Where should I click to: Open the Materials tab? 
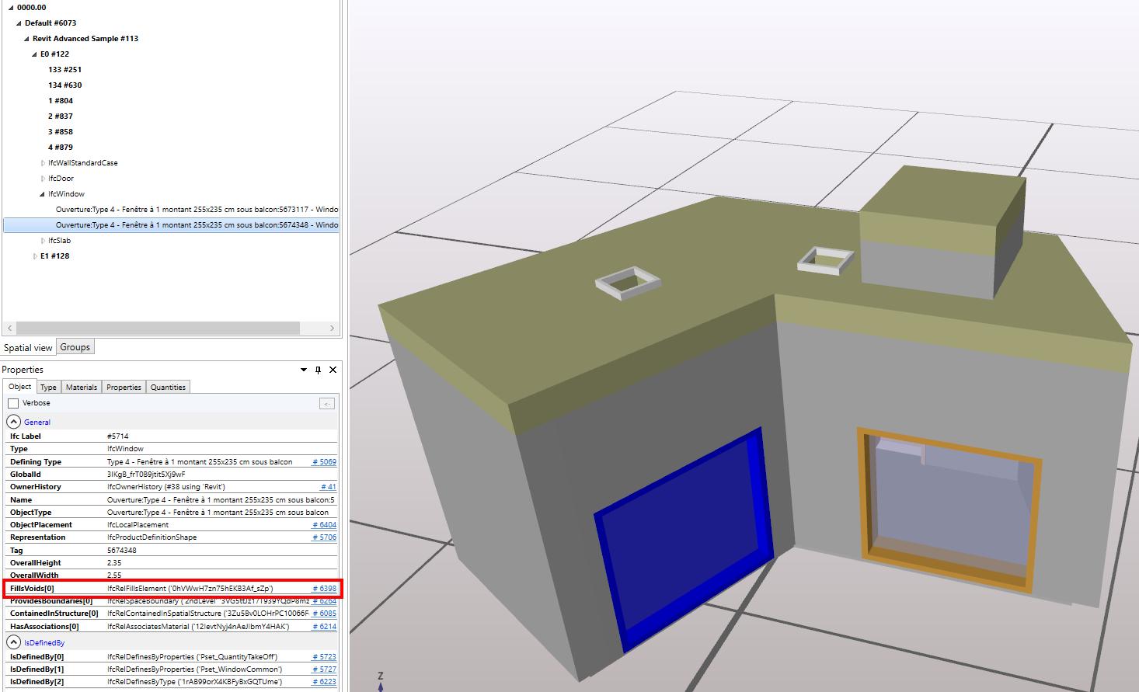82,387
